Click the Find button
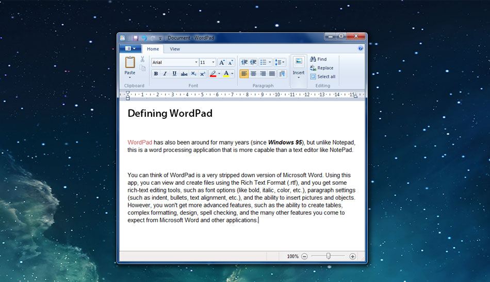 click(318, 59)
